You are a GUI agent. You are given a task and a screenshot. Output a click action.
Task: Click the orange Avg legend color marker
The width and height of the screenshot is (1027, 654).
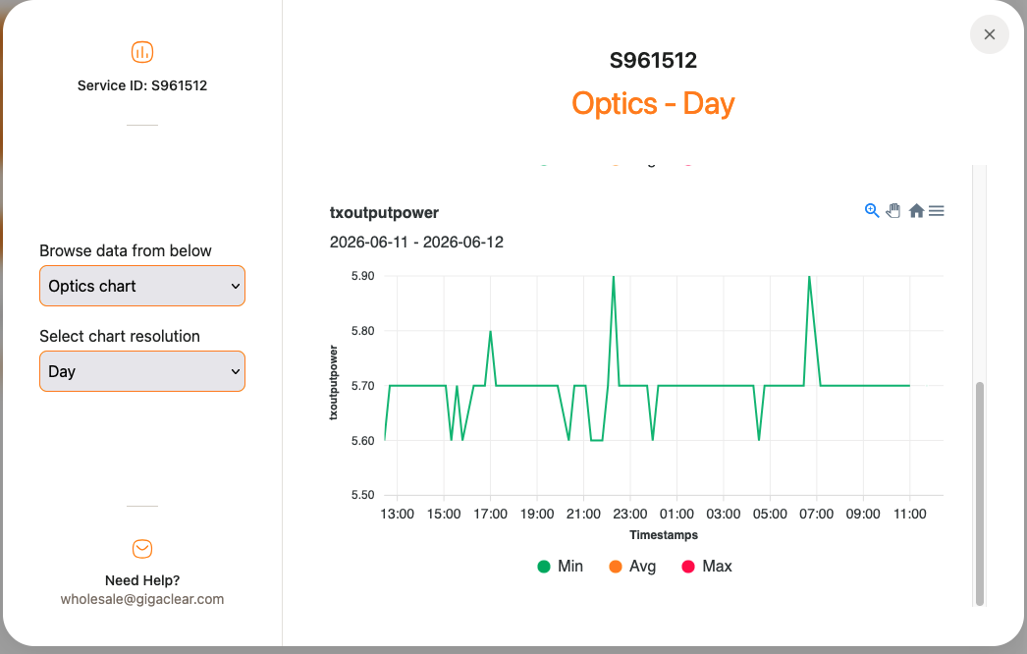(x=615, y=567)
